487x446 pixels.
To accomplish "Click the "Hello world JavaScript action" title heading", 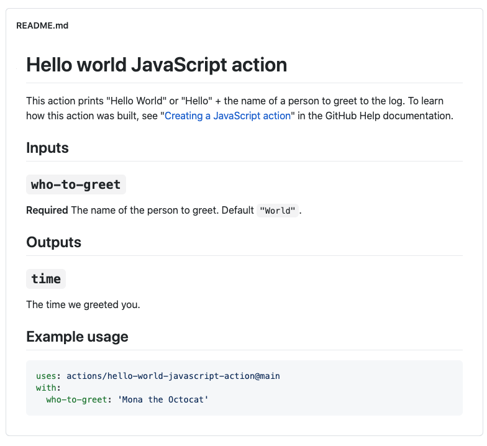I will 157,65.
